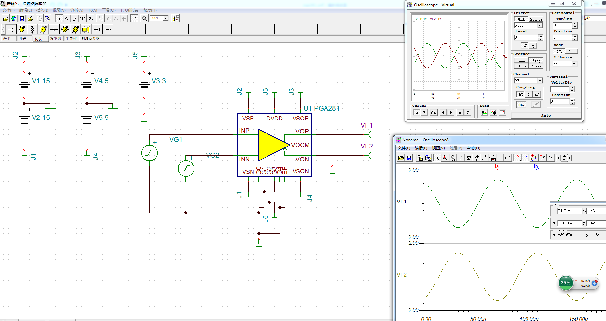Toggle the channel On button in the oscilloscope
The height and width of the screenshot is (321, 606).
pyautogui.click(x=522, y=105)
